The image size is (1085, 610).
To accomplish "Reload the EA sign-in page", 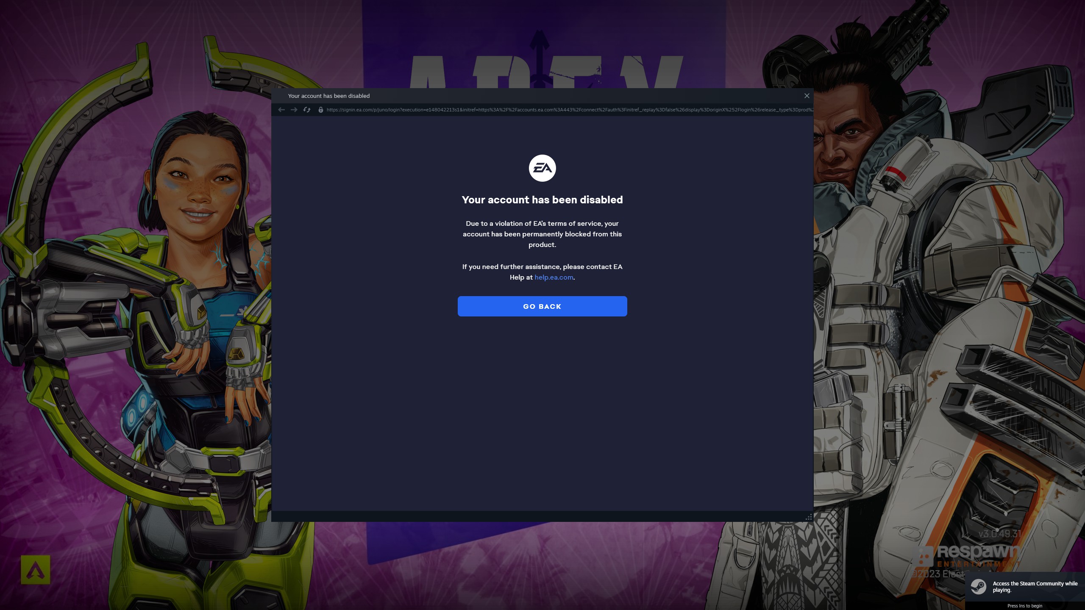I will (307, 110).
